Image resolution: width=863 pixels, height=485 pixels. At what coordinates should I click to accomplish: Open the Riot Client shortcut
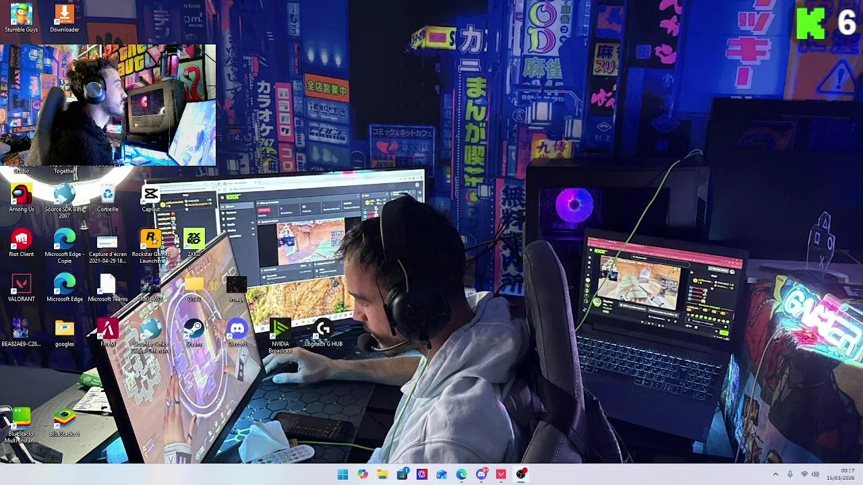pos(22,243)
